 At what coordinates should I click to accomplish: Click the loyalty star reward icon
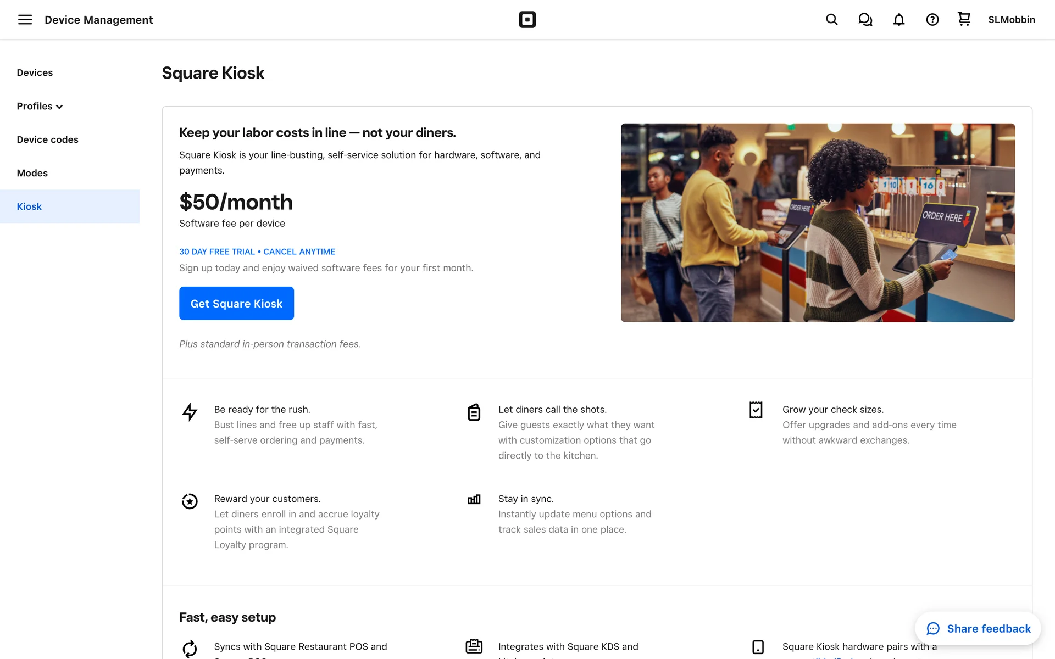(x=190, y=501)
